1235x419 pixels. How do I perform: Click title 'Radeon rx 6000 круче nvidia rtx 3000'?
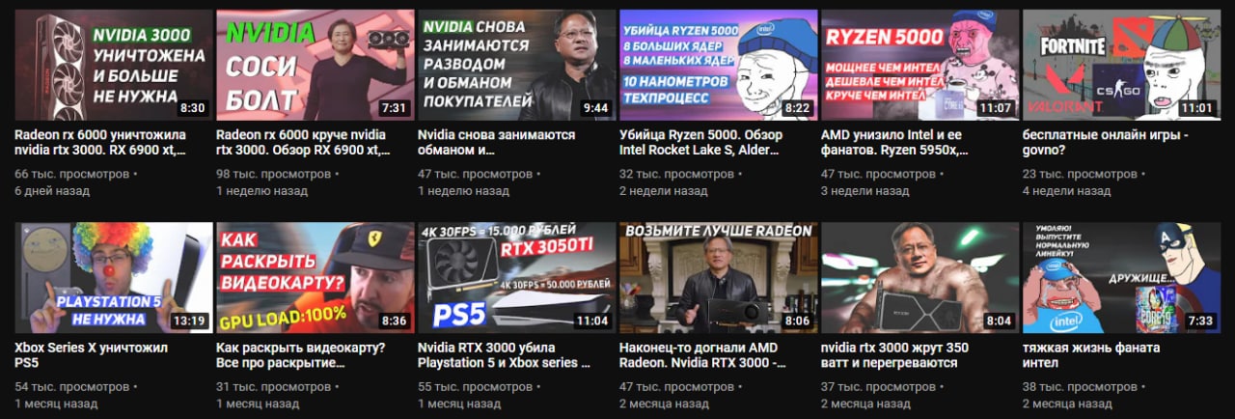click(x=303, y=143)
